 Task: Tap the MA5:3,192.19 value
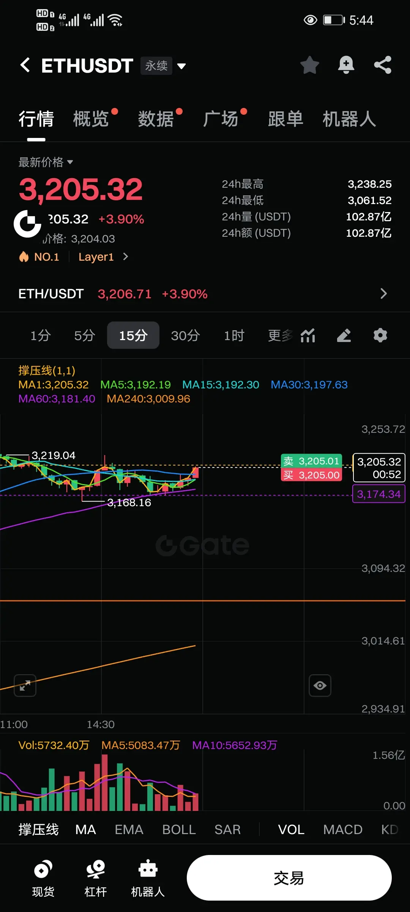[136, 385]
